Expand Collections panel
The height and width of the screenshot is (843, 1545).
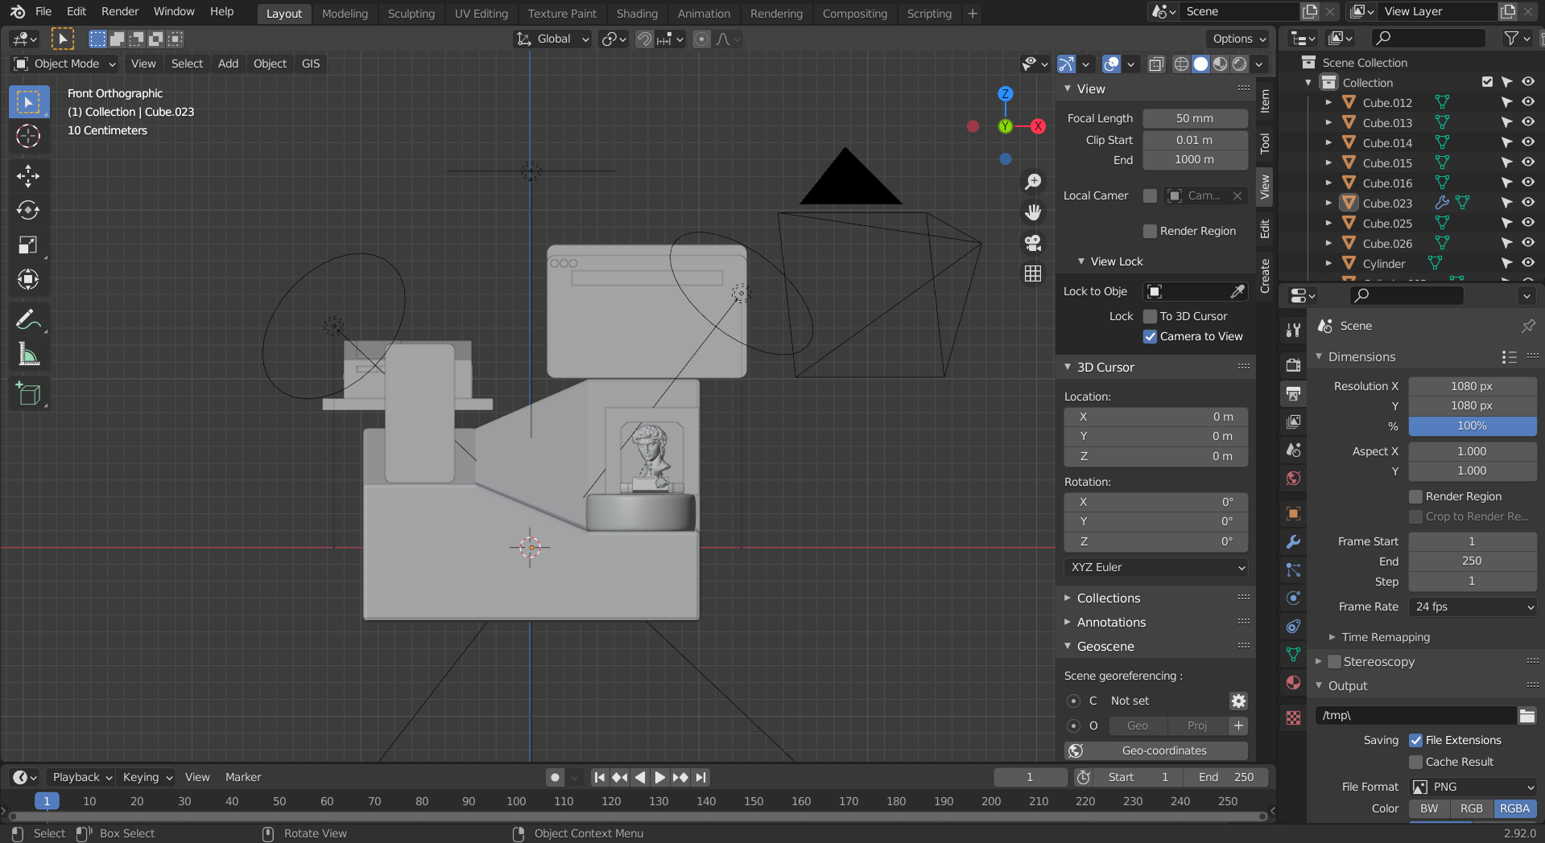coord(1108,598)
